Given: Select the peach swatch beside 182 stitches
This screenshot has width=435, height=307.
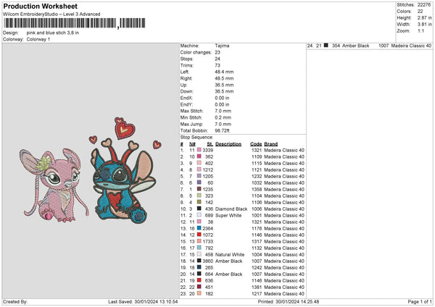Looking at the screenshot, I should 199,293.
